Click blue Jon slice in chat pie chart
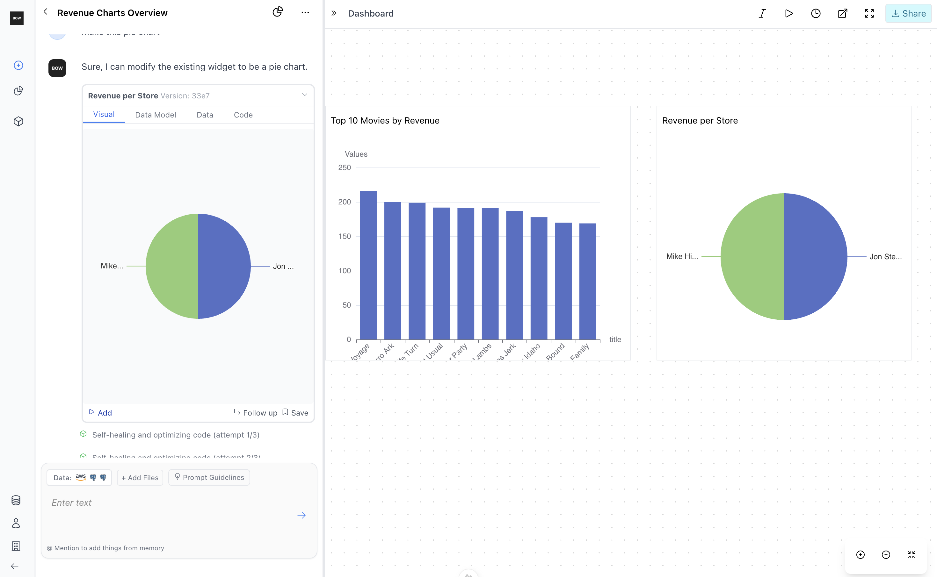The height and width of the screenshot is (577, 937). click(224, 266)
